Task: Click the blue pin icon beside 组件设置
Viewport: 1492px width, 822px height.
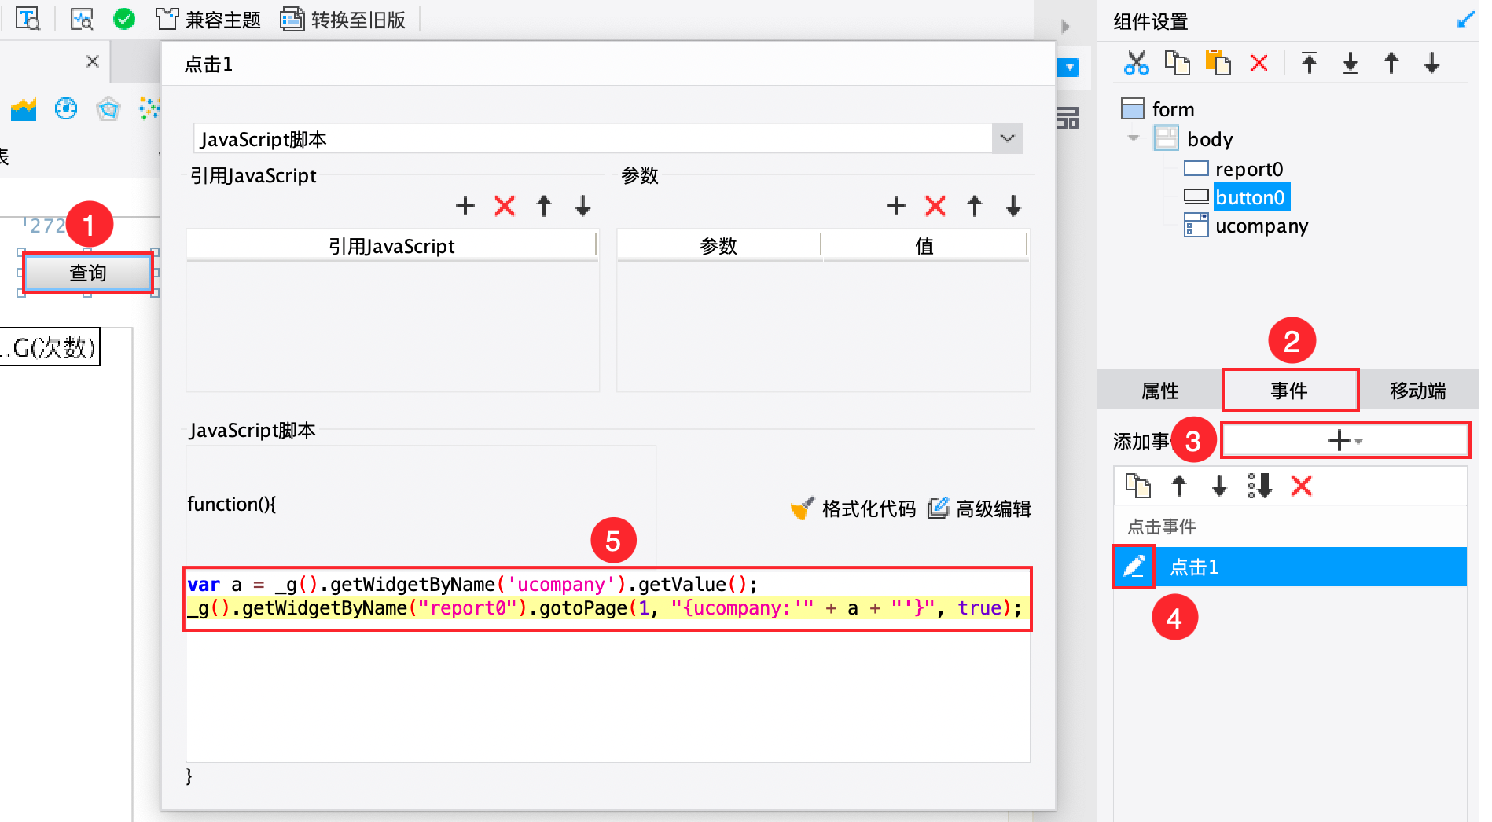Action: coord(1465,20)
